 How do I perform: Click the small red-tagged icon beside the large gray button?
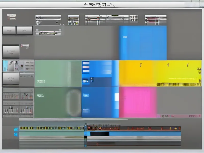click(25, 46)
